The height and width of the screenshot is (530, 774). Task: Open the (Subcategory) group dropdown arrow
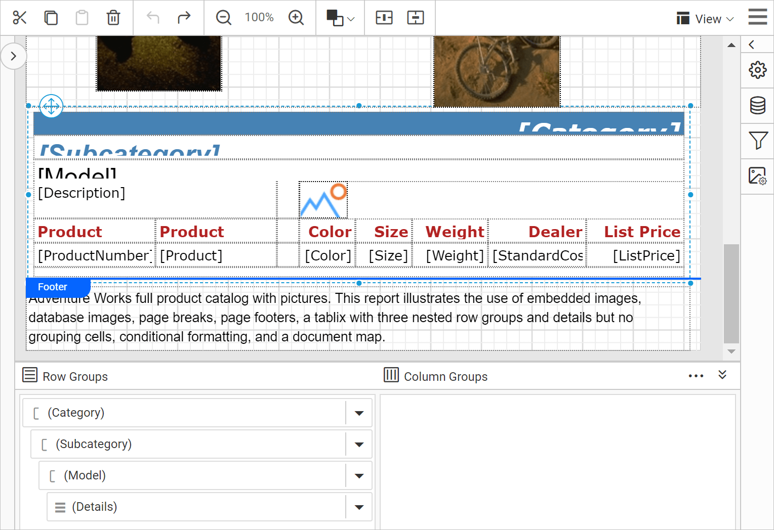tap(359, 445)
